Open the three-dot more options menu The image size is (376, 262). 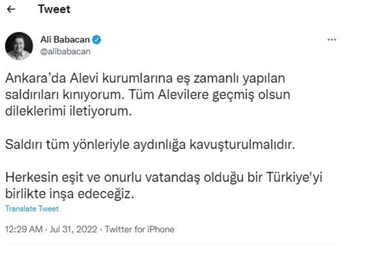(332, 40)
